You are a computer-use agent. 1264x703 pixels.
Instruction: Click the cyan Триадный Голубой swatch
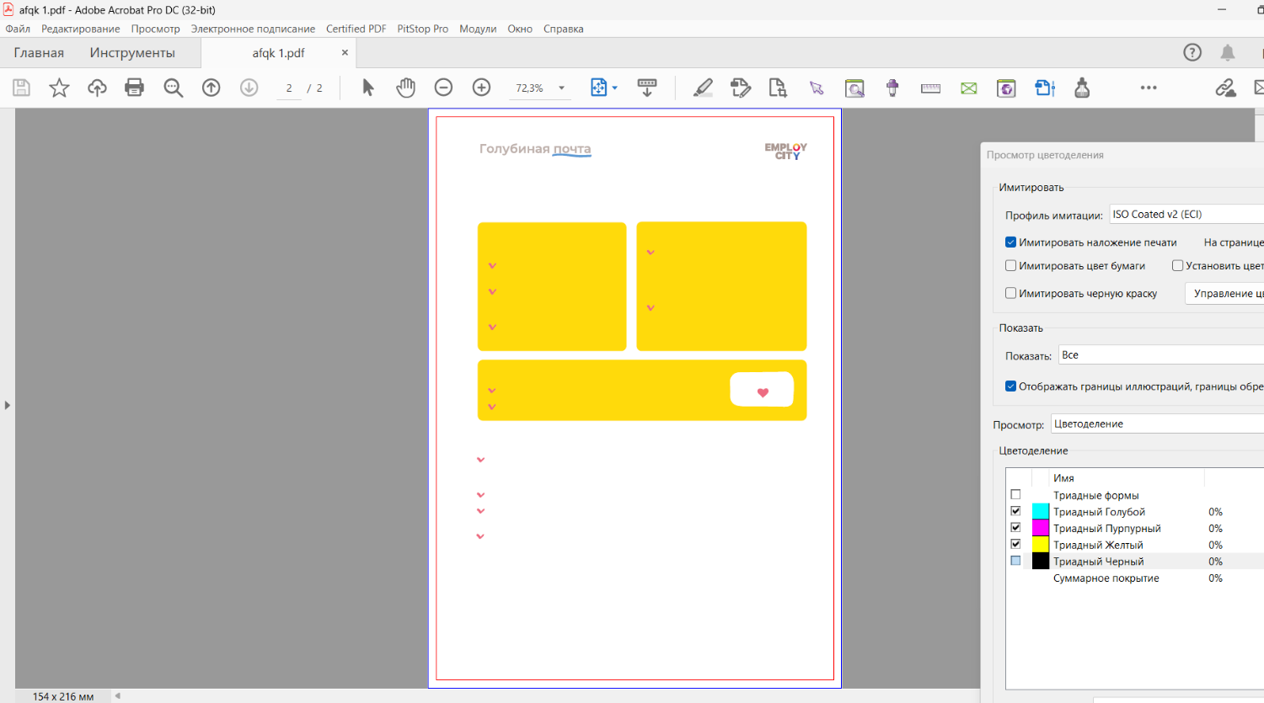point(1041,512)
